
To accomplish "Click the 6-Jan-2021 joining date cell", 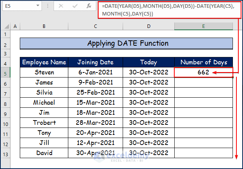I will [x=95, y=72].
